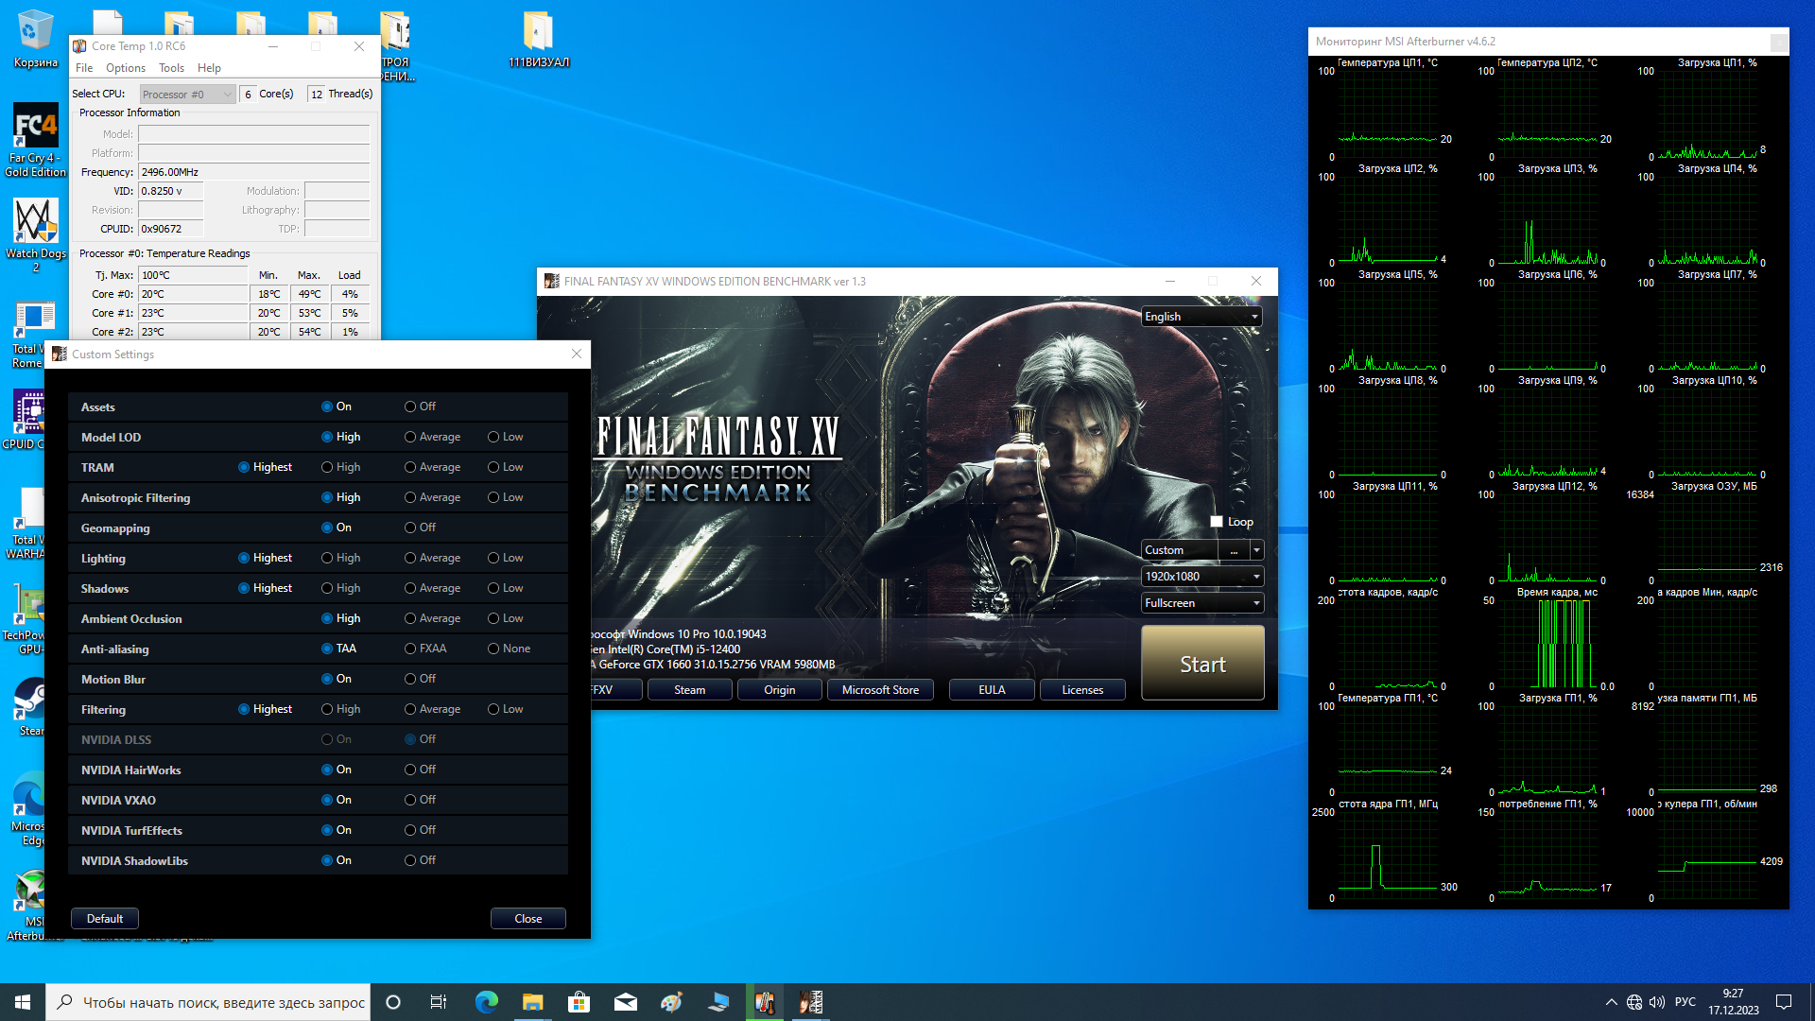This screenshot has width=1815, height=1021.
Task: Click Microsoft Edge icon in taskbar
Action: pyautogui.click(x=486, y=1002)
